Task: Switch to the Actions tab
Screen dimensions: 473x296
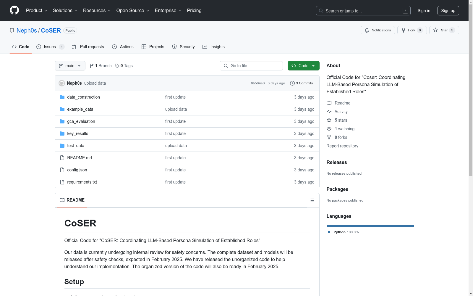Action: tap(123, 47)
